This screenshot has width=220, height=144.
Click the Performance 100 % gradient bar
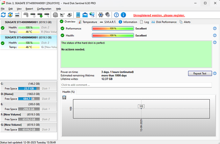[x=113, y=28]
